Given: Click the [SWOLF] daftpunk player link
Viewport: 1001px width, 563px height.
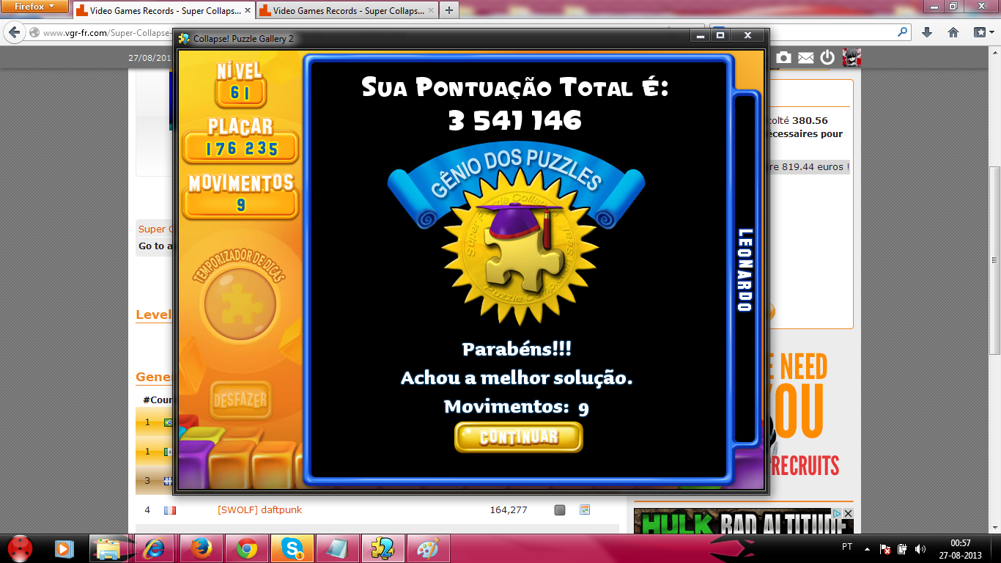Looking at the screenshot, I should click(x=259, y=510).
